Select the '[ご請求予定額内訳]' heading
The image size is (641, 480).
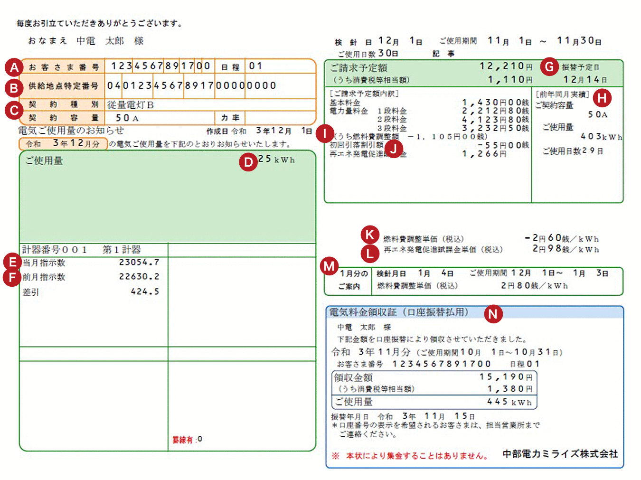pos(364,94)
